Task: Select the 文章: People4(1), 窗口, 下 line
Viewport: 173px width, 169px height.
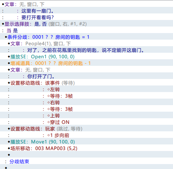Action: click(86, 43)
